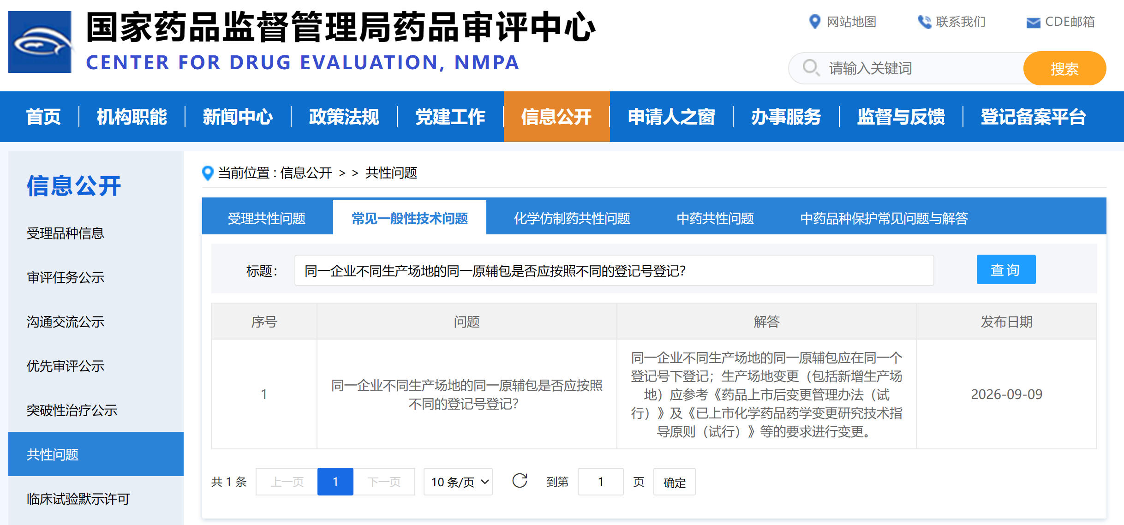Click the blue 查询 button
The image size is (1124, 525).
tap(1006, 269)
